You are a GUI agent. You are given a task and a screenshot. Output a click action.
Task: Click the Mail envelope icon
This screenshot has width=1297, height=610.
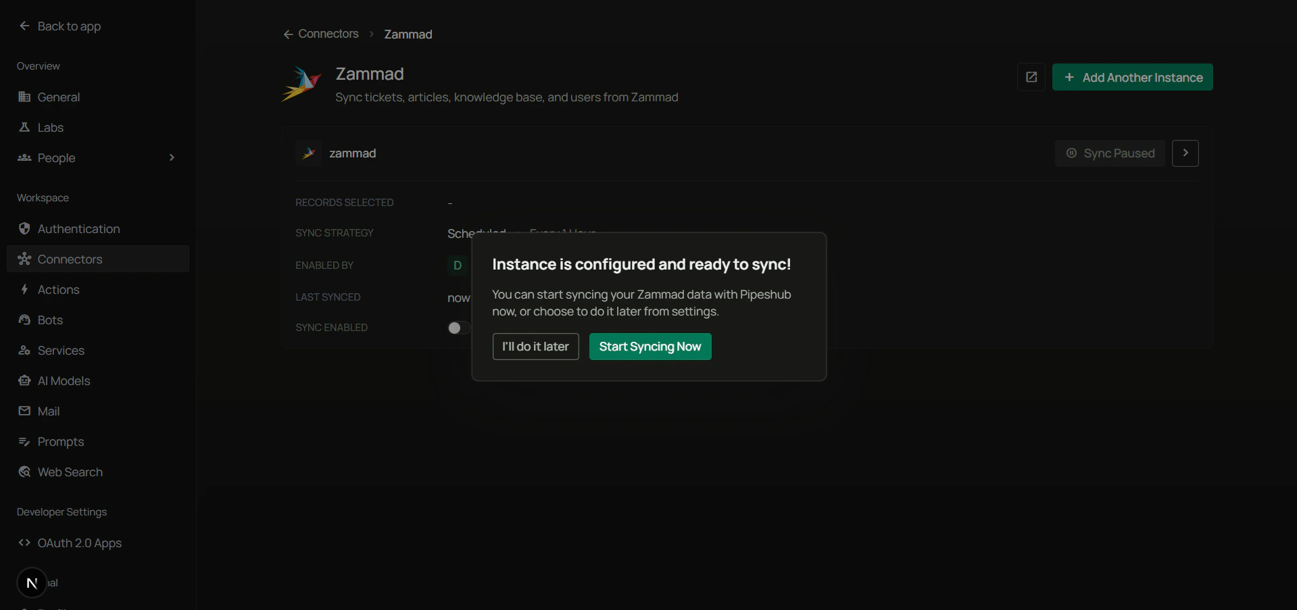click(24, 411)
